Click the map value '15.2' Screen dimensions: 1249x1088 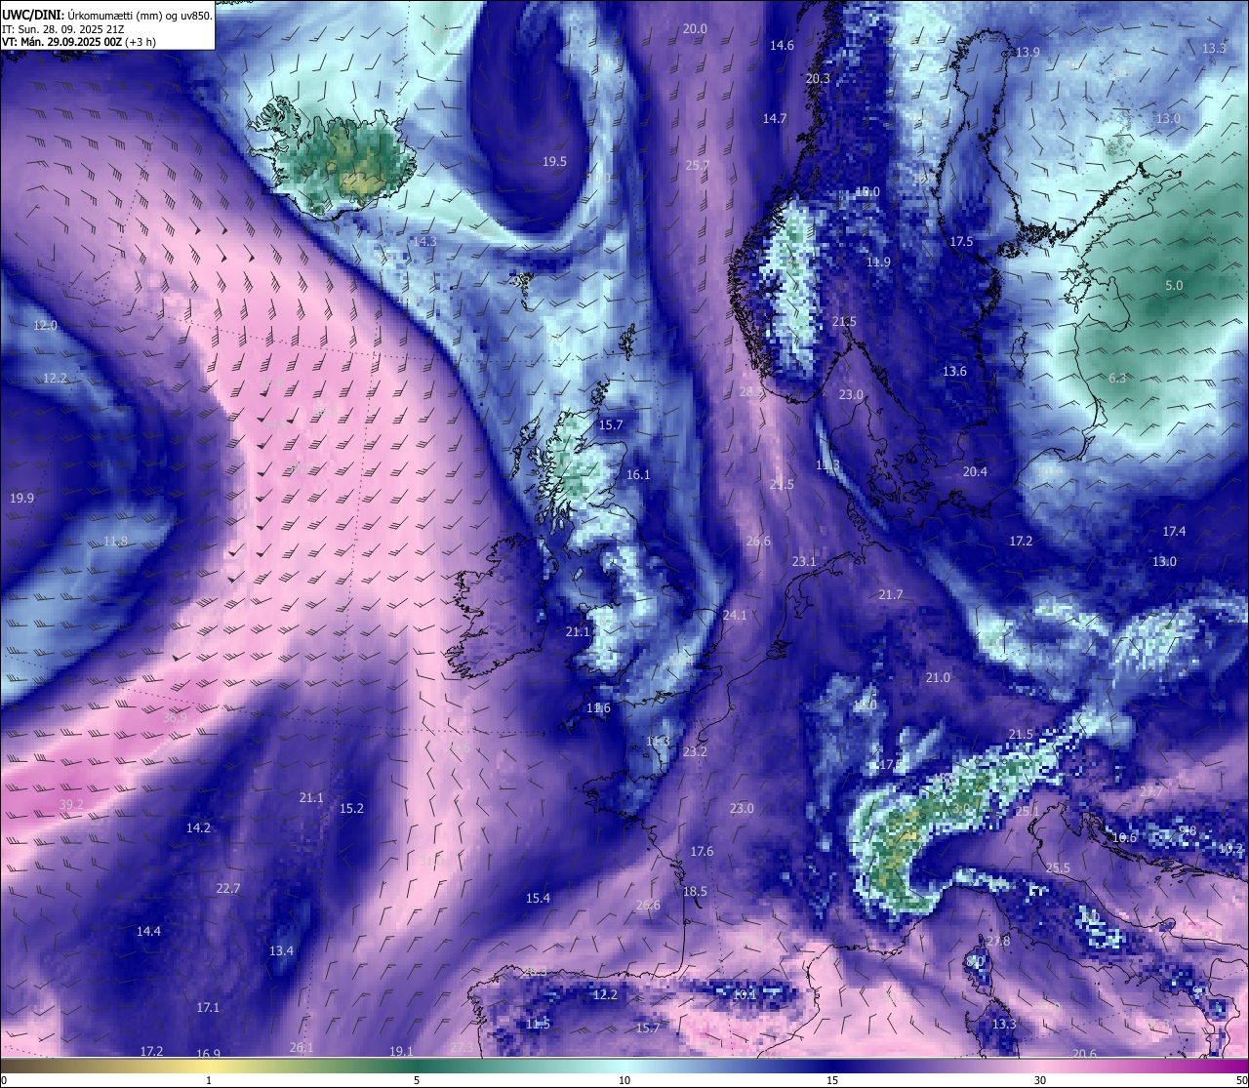351,809
